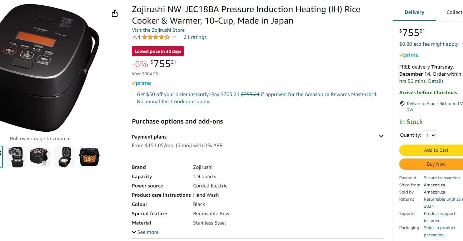Click the star rating icons
Image resolution: width=463 pixels, height=241 pixels.
156,37
